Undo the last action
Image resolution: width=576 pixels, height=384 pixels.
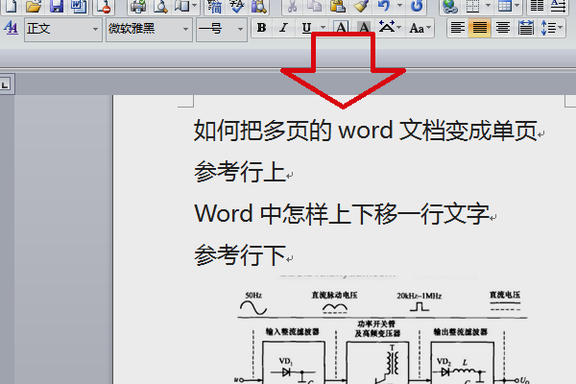tap(384, 6)
